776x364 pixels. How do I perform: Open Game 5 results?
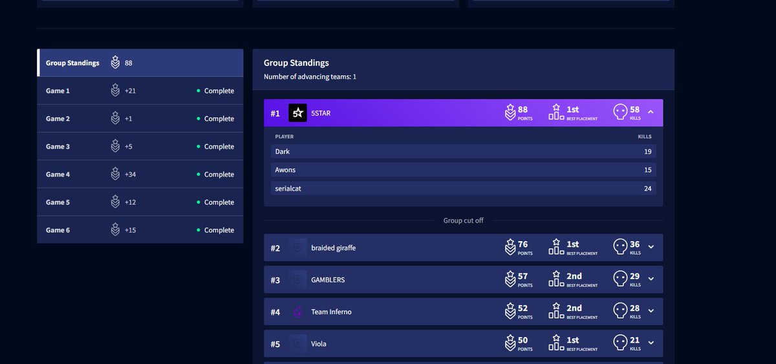click(x=140, y=202)
